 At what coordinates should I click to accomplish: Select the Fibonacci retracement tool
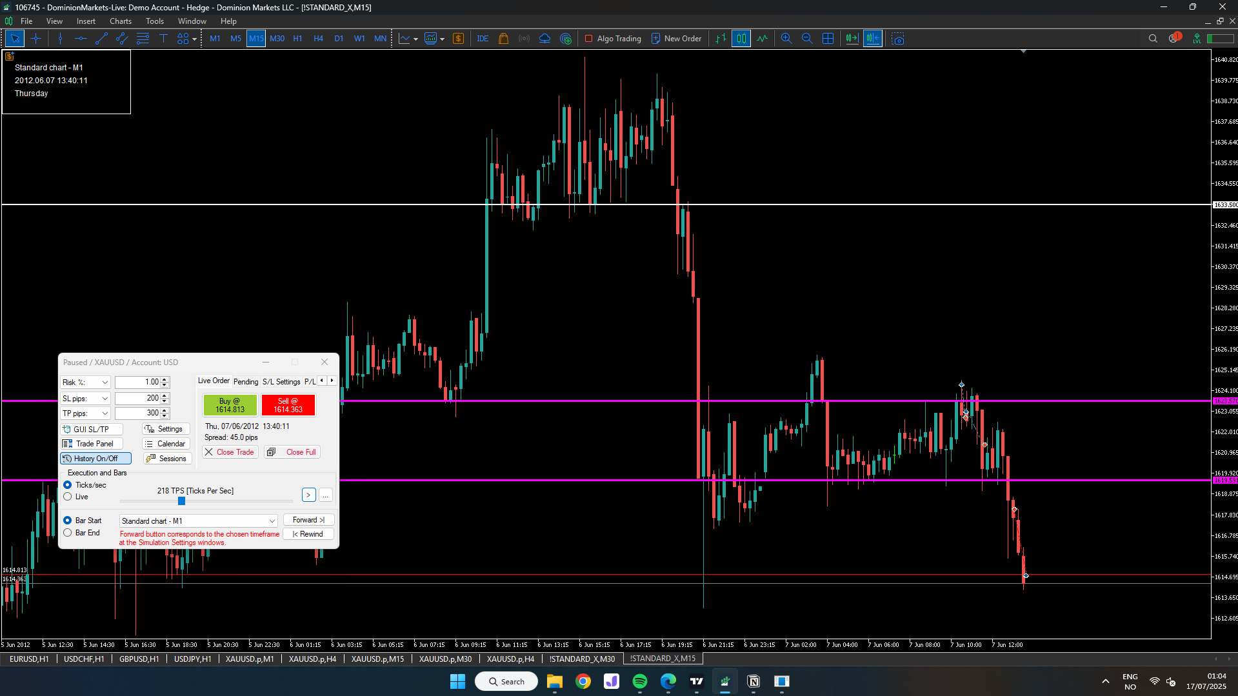click(x=143, y=39)
